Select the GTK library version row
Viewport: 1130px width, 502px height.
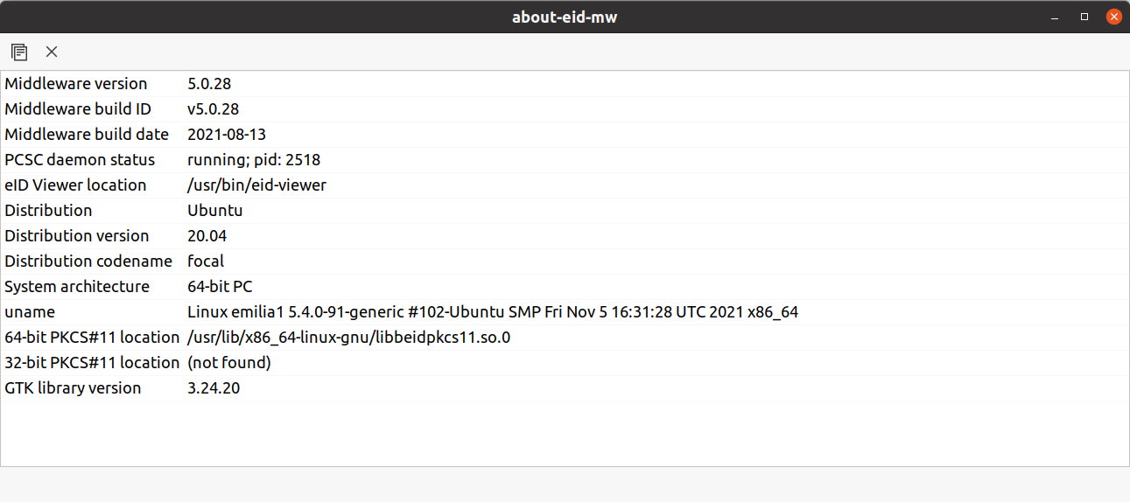coord(565,388)
